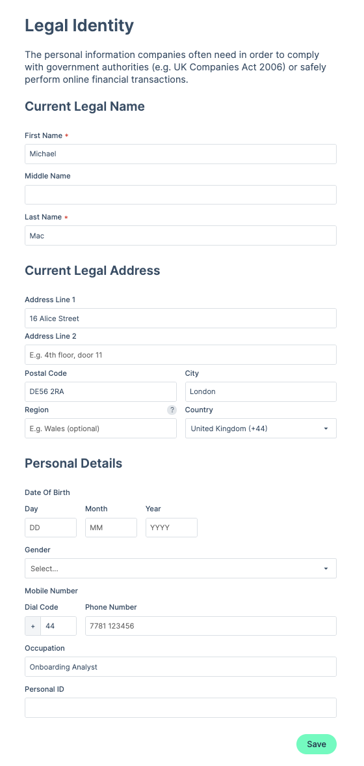Click the Occupation field Onboarding Analyst

(x=180, y=667)
